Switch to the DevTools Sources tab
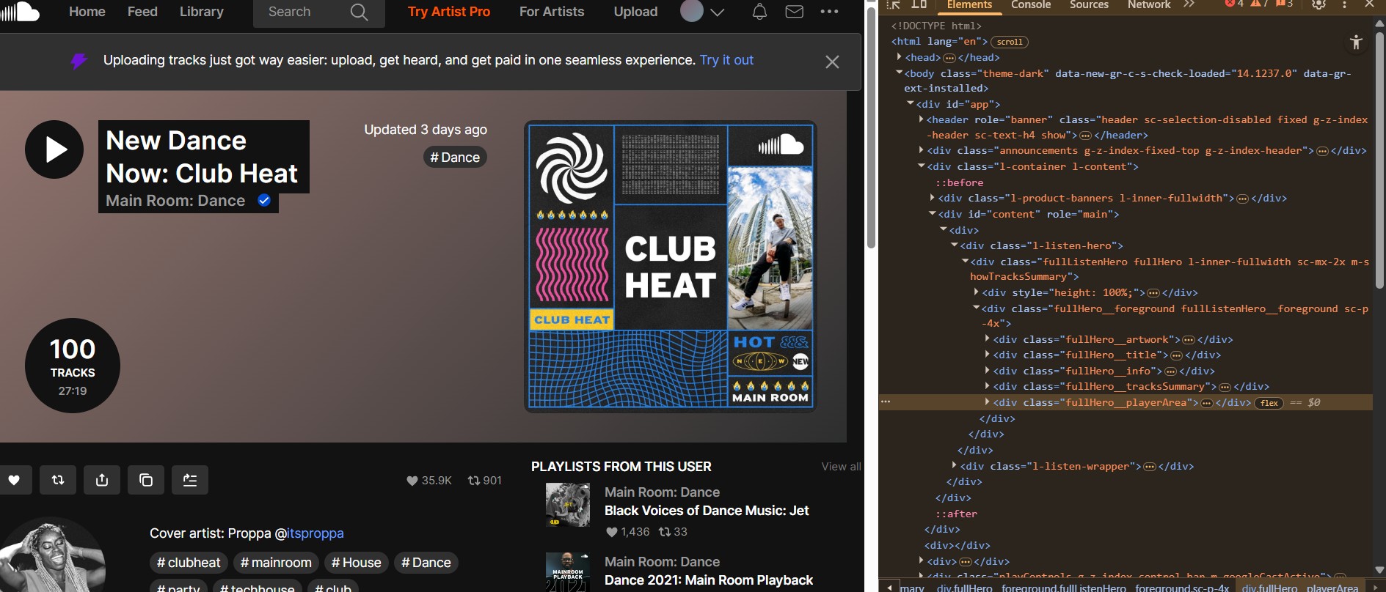Screen dimensions: 1386x592 (x=1089, y=5)
